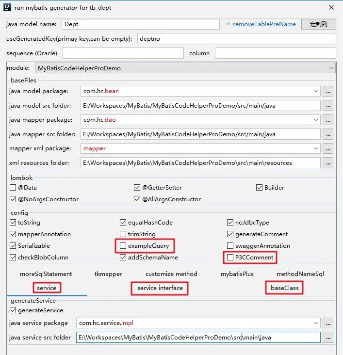The width and height of the screenshot is (343, 355).
Task: Toggle the @NoArgsConstructor checkbox
Action: (13, 199)
